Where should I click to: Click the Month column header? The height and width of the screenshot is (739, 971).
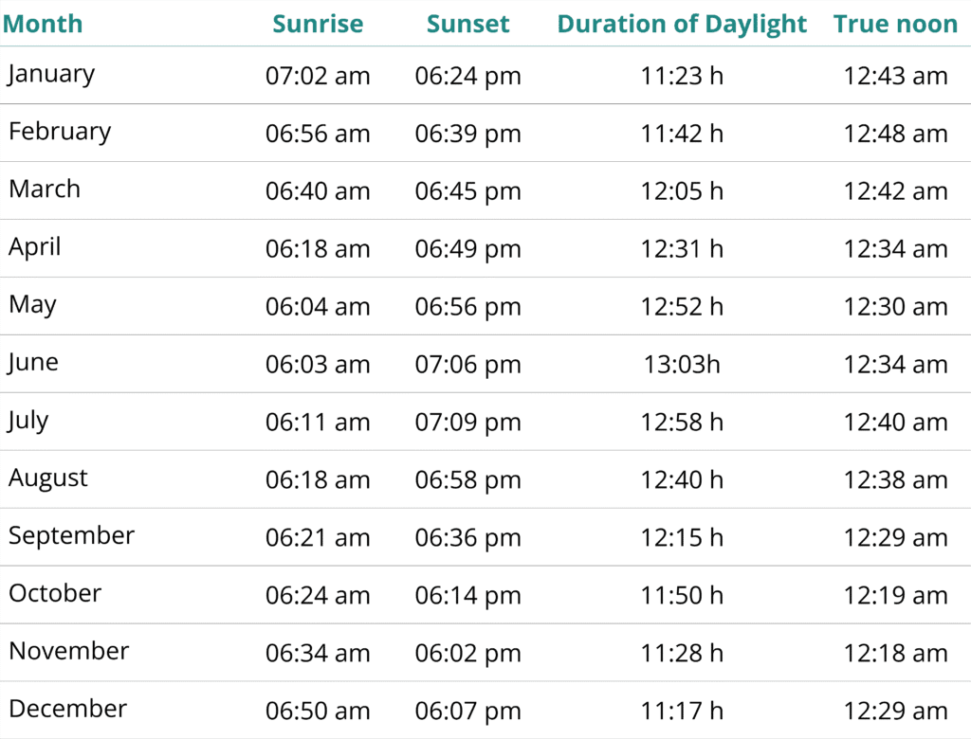click(43, 24)
